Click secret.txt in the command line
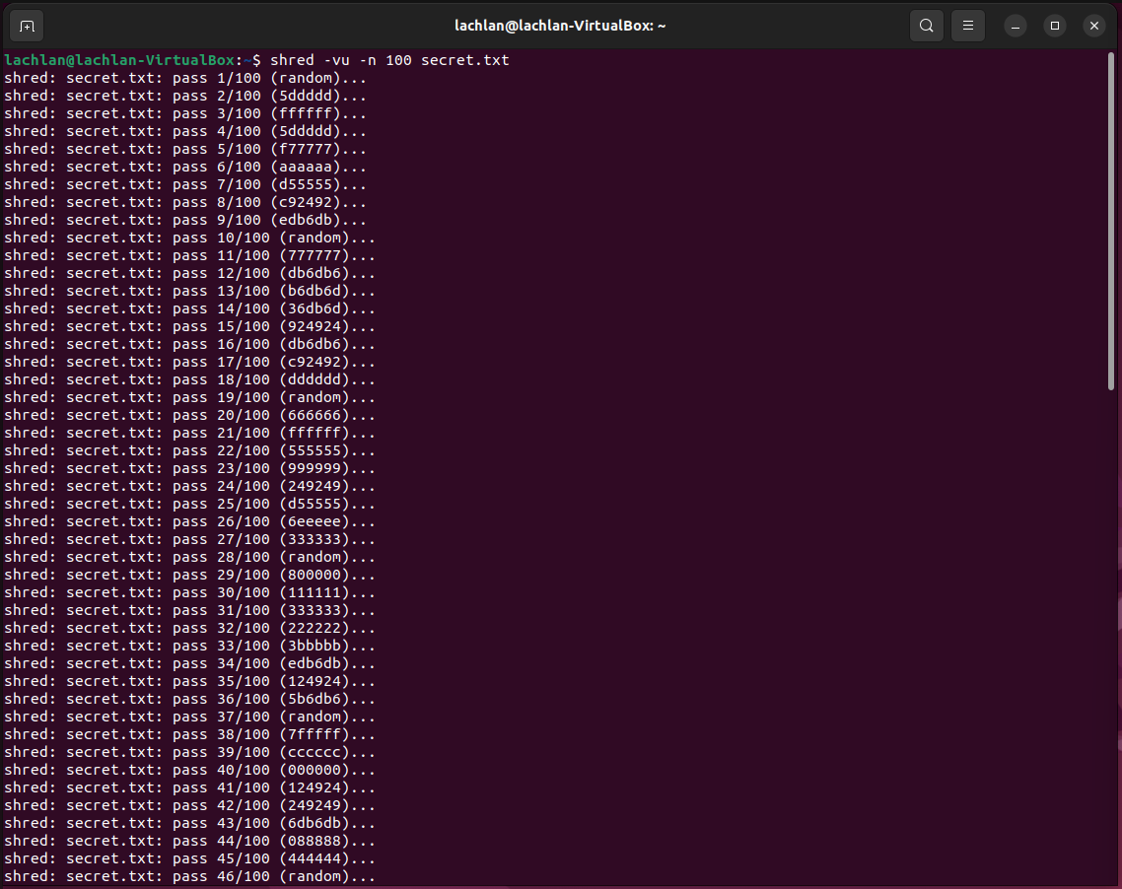The width and height of the screenshot is (1122, 889). 465,60
